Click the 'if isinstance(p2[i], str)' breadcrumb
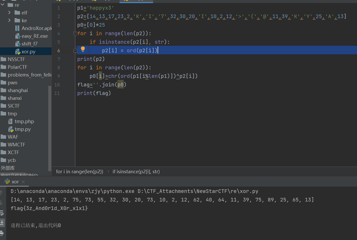357x240 pixels. [136, 171]
